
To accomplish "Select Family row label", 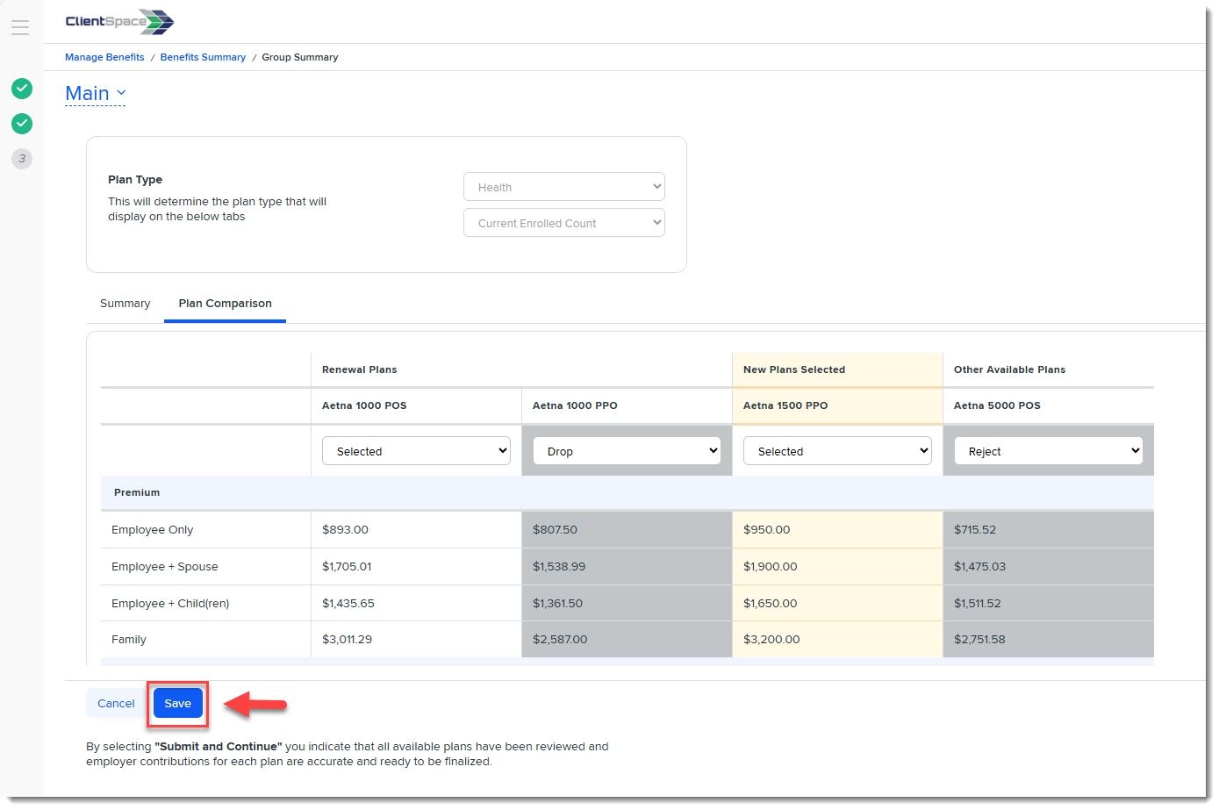I will pos(129,640).
